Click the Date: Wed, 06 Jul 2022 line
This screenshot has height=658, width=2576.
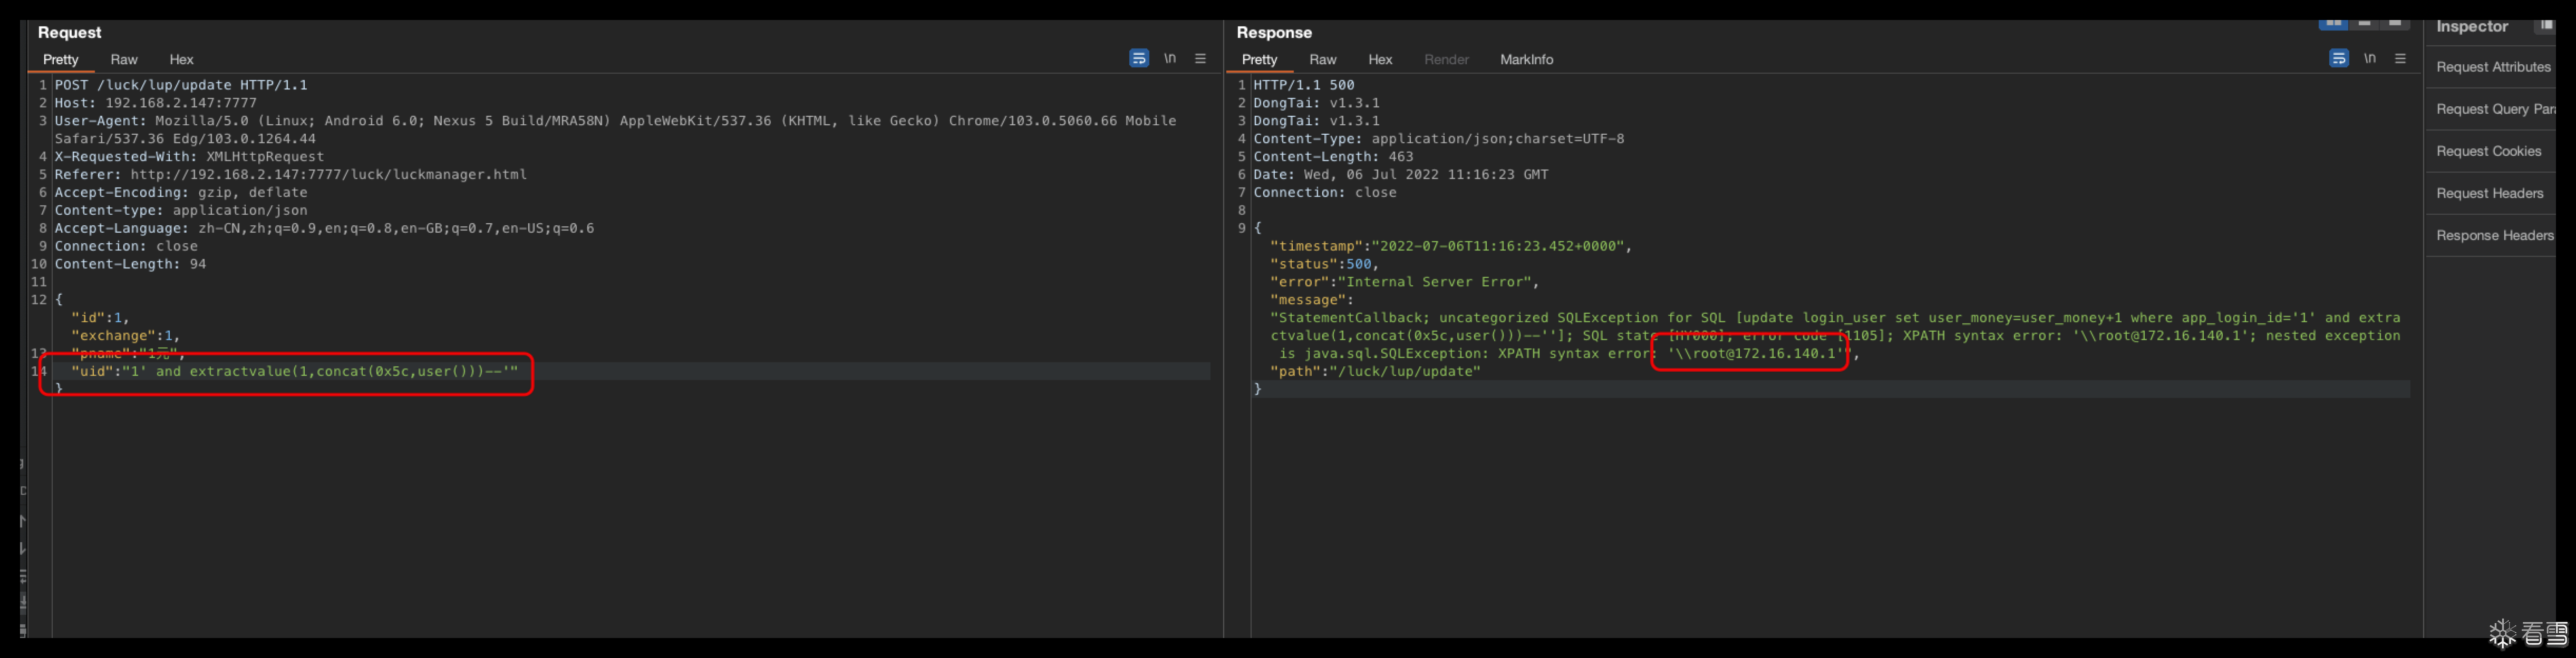pos(1401,175)
